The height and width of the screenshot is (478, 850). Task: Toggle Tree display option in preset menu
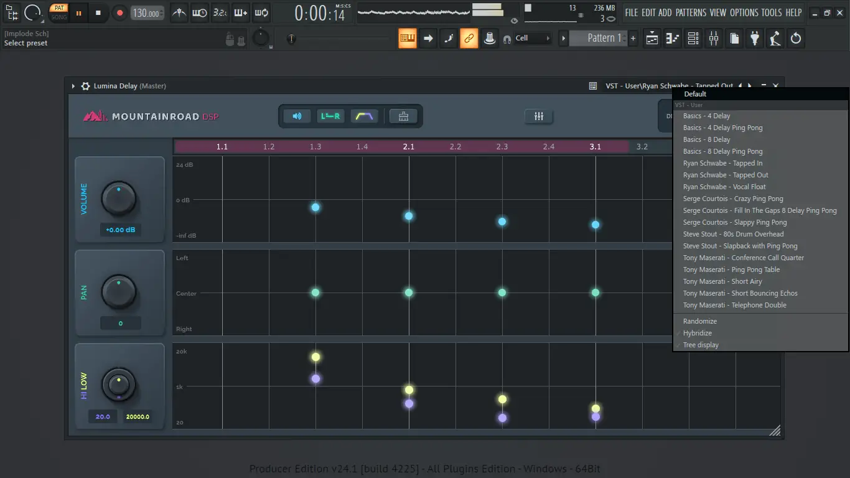pos(760,345)
